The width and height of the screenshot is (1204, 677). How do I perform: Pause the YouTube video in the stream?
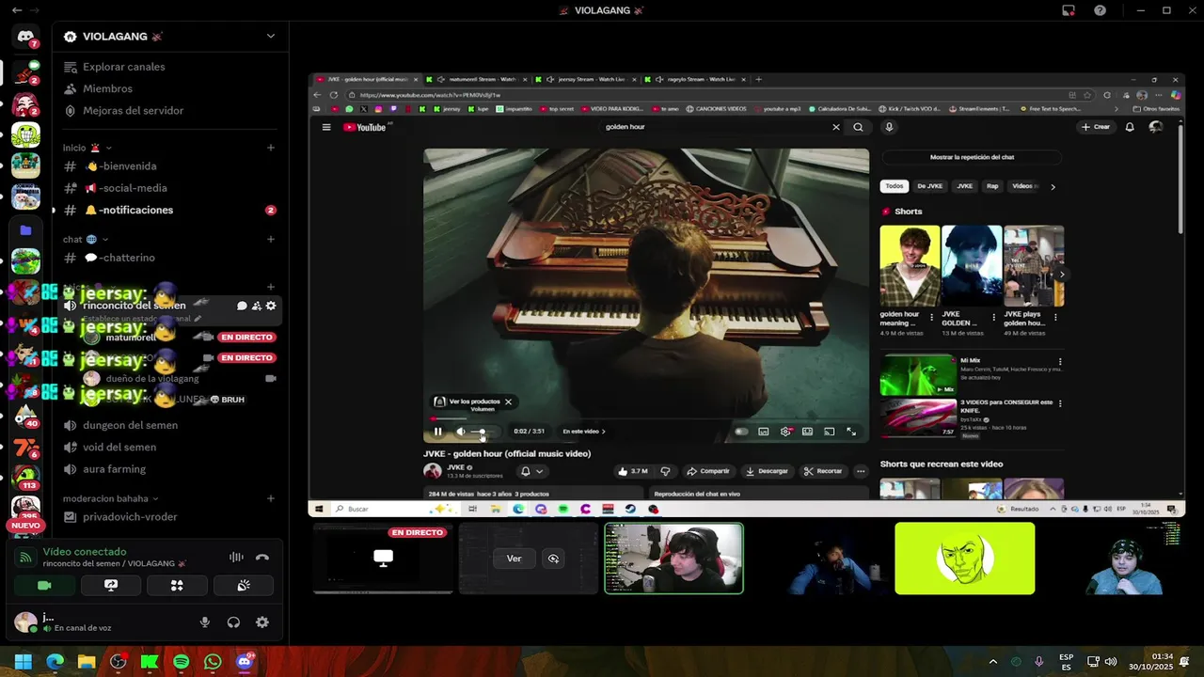437,432
